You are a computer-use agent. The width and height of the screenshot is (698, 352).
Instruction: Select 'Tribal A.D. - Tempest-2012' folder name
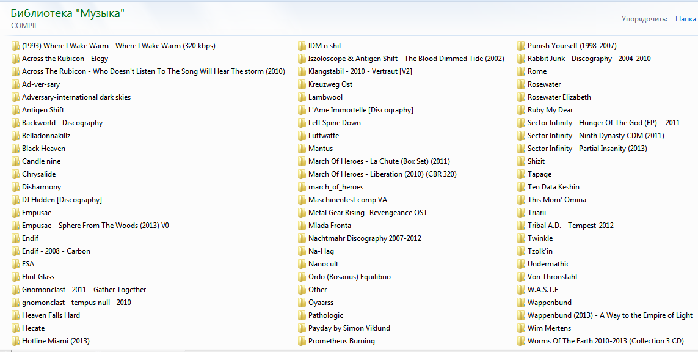570,226
